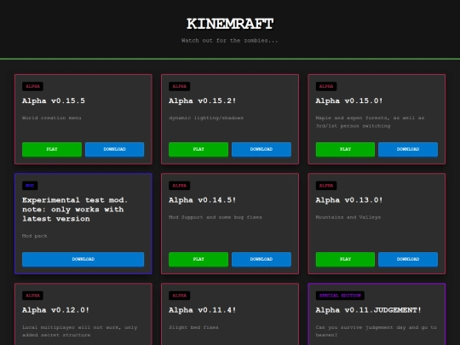Click the 'Mountains and Valleys' description
Viewport: 460px width, 345px height.
[348, 217]
